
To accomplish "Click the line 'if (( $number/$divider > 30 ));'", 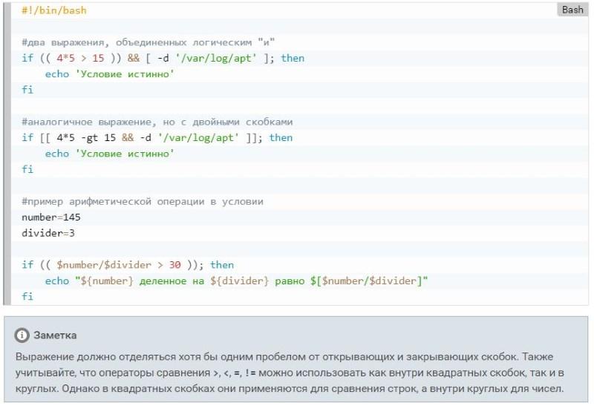I will point(128,265).
